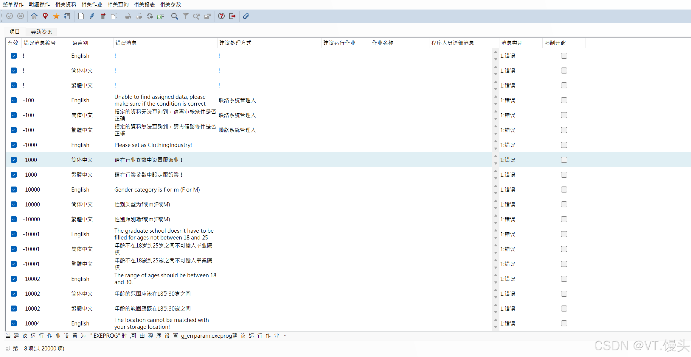
Task: Click the delete trash icon
Action: tap(103, 16)
